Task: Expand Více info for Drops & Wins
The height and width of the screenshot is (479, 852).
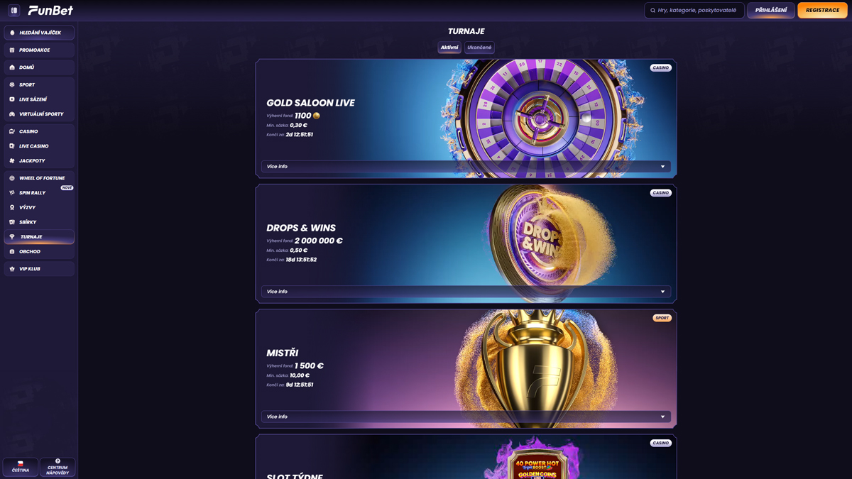Action: [466, 292]
